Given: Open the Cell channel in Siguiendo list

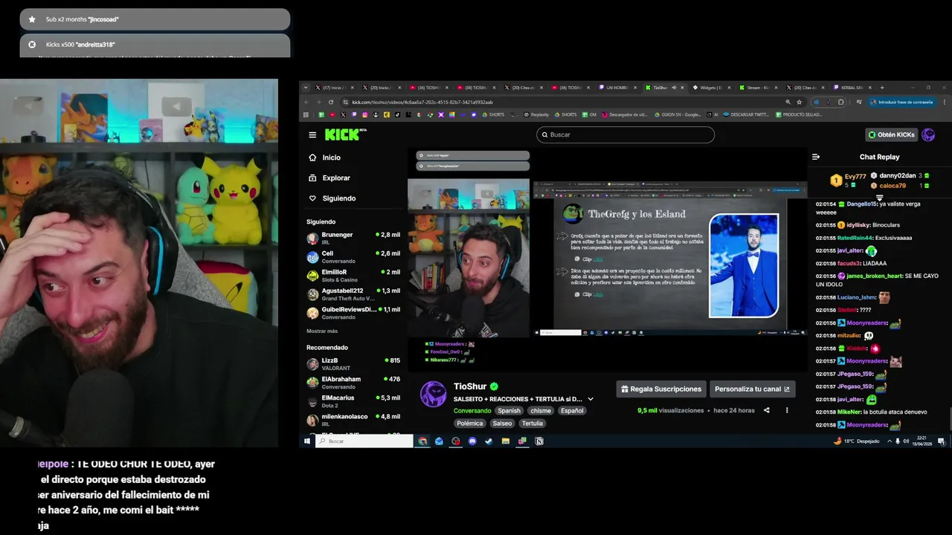Looking at the screenshot, I should [353, 257].
